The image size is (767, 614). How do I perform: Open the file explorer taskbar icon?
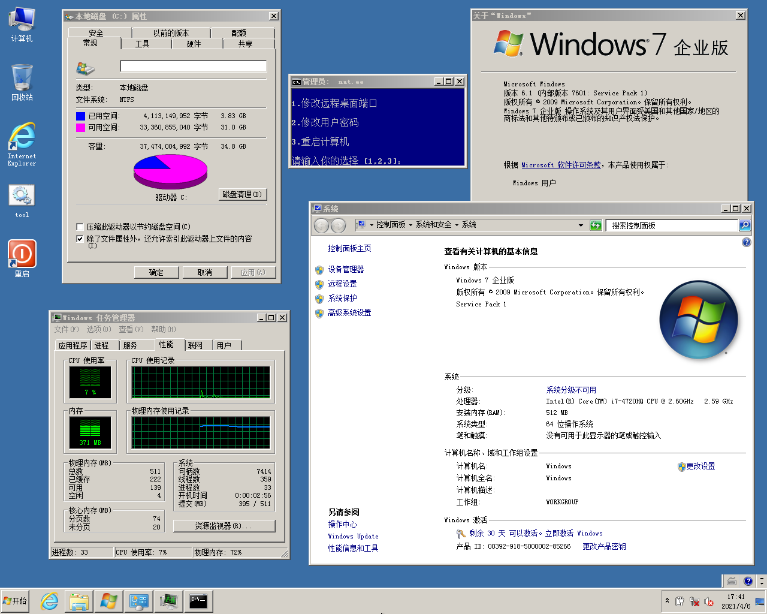pyautogui.click(x=79, y=601)
